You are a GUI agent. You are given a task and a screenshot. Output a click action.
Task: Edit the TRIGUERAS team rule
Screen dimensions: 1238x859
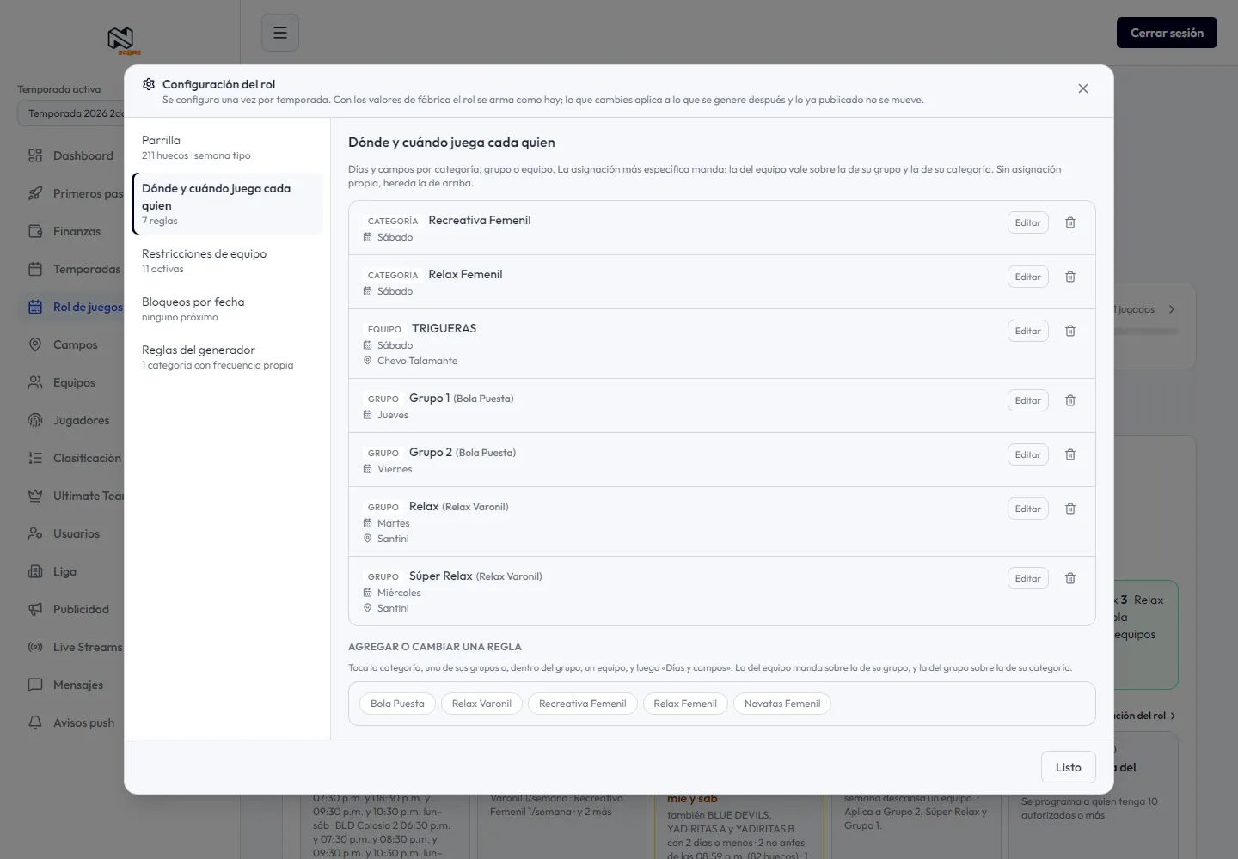1028,331
